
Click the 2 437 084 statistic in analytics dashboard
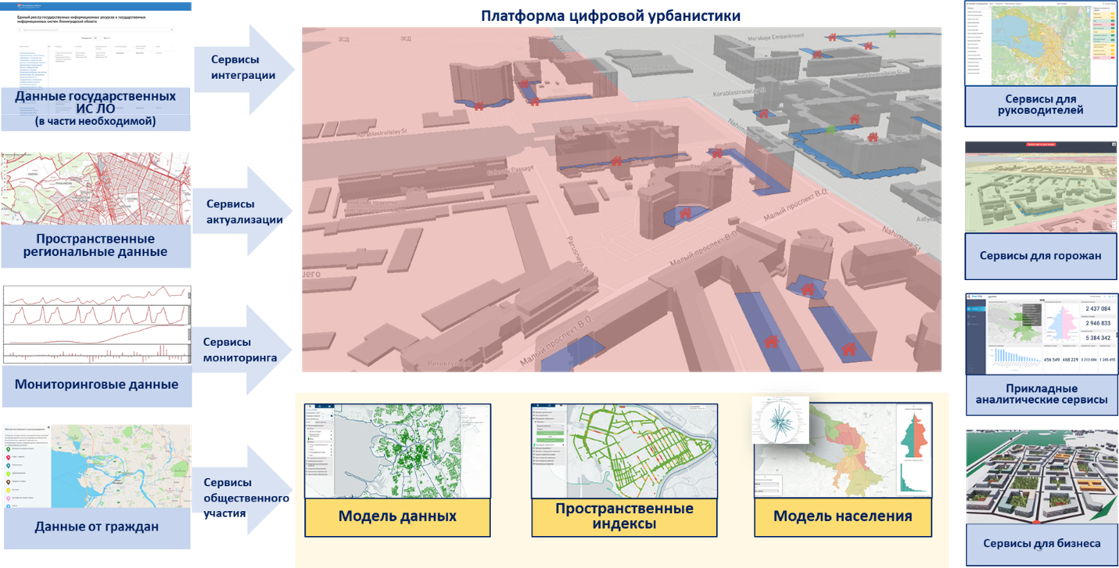(x=1094, y=311)
